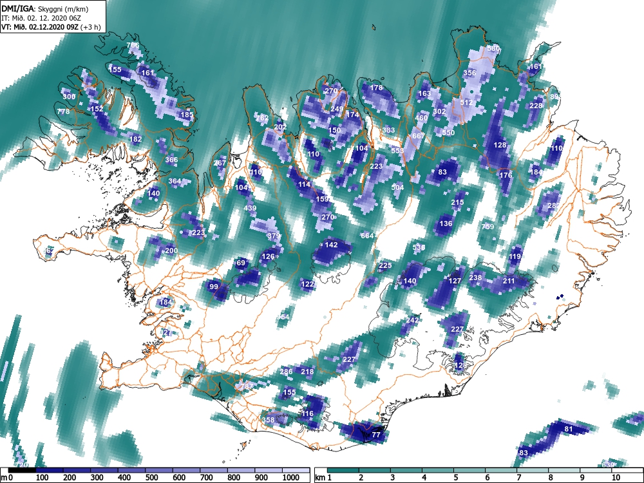Click the '185' visibility value
The height and width of the screenshot is (483, 644).
coord(187,115)
